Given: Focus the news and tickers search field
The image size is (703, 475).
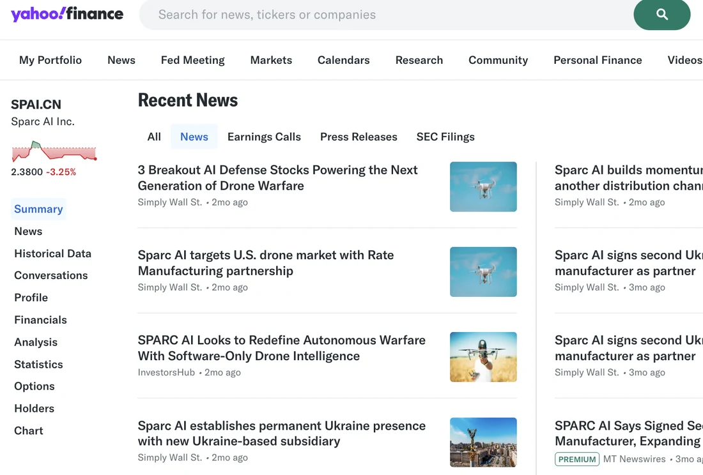Looking at the screenshot, I should (x=385, y=15).
